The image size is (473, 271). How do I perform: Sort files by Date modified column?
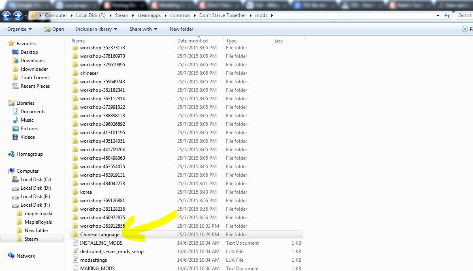tap(192, 41)
